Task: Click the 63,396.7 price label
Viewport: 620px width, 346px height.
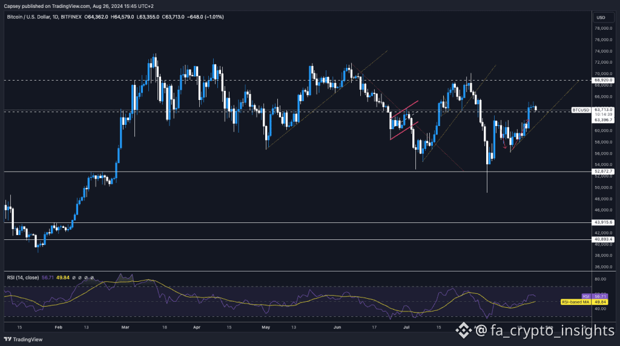Action: [604, 119]
